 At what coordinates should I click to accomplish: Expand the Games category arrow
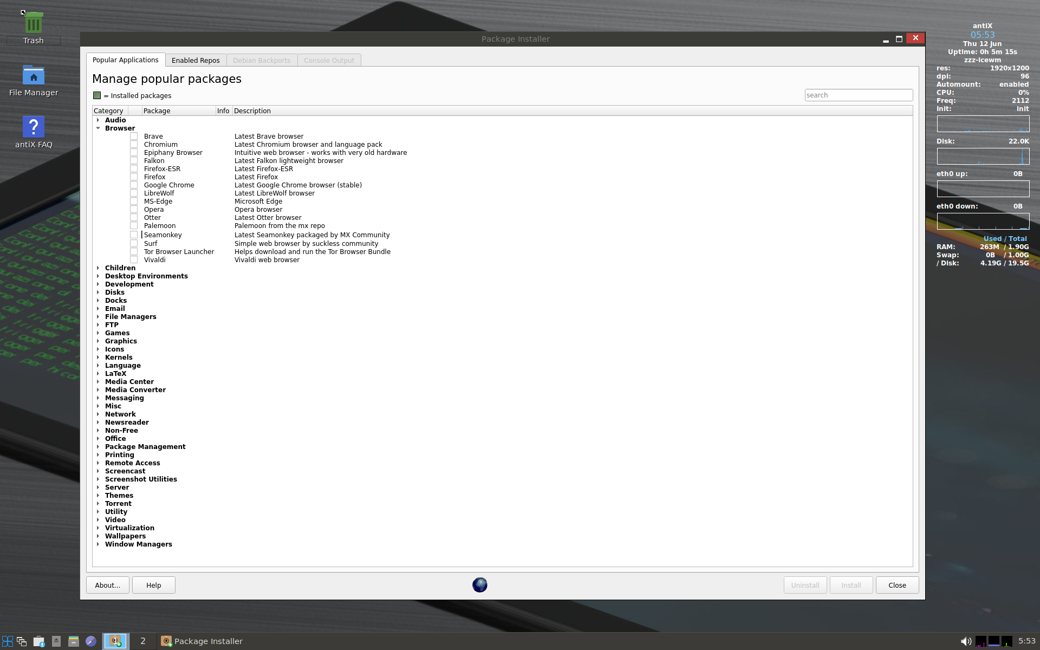pos(98,333)
